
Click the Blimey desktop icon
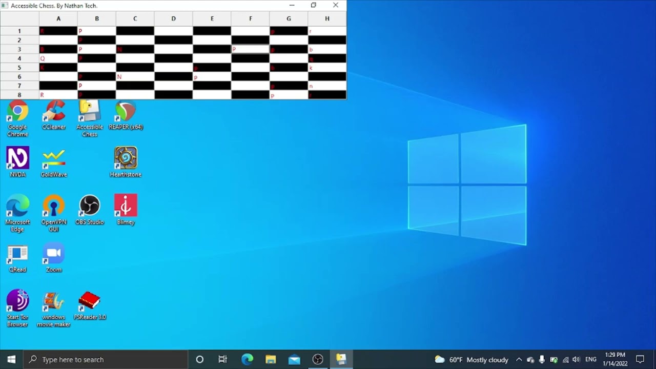126,210
